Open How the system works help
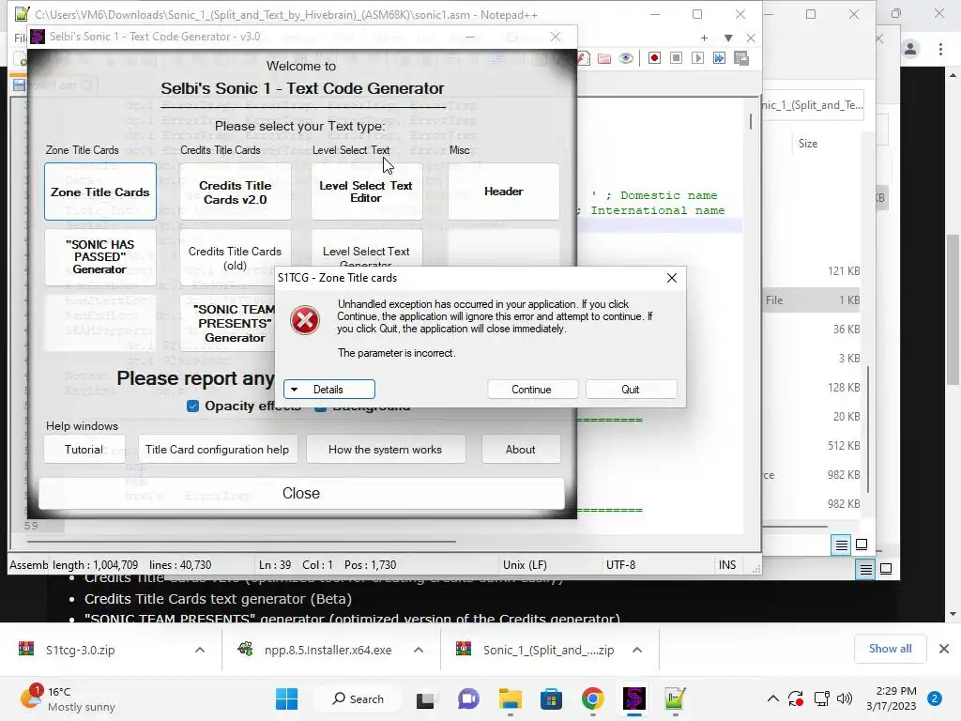 386,450
